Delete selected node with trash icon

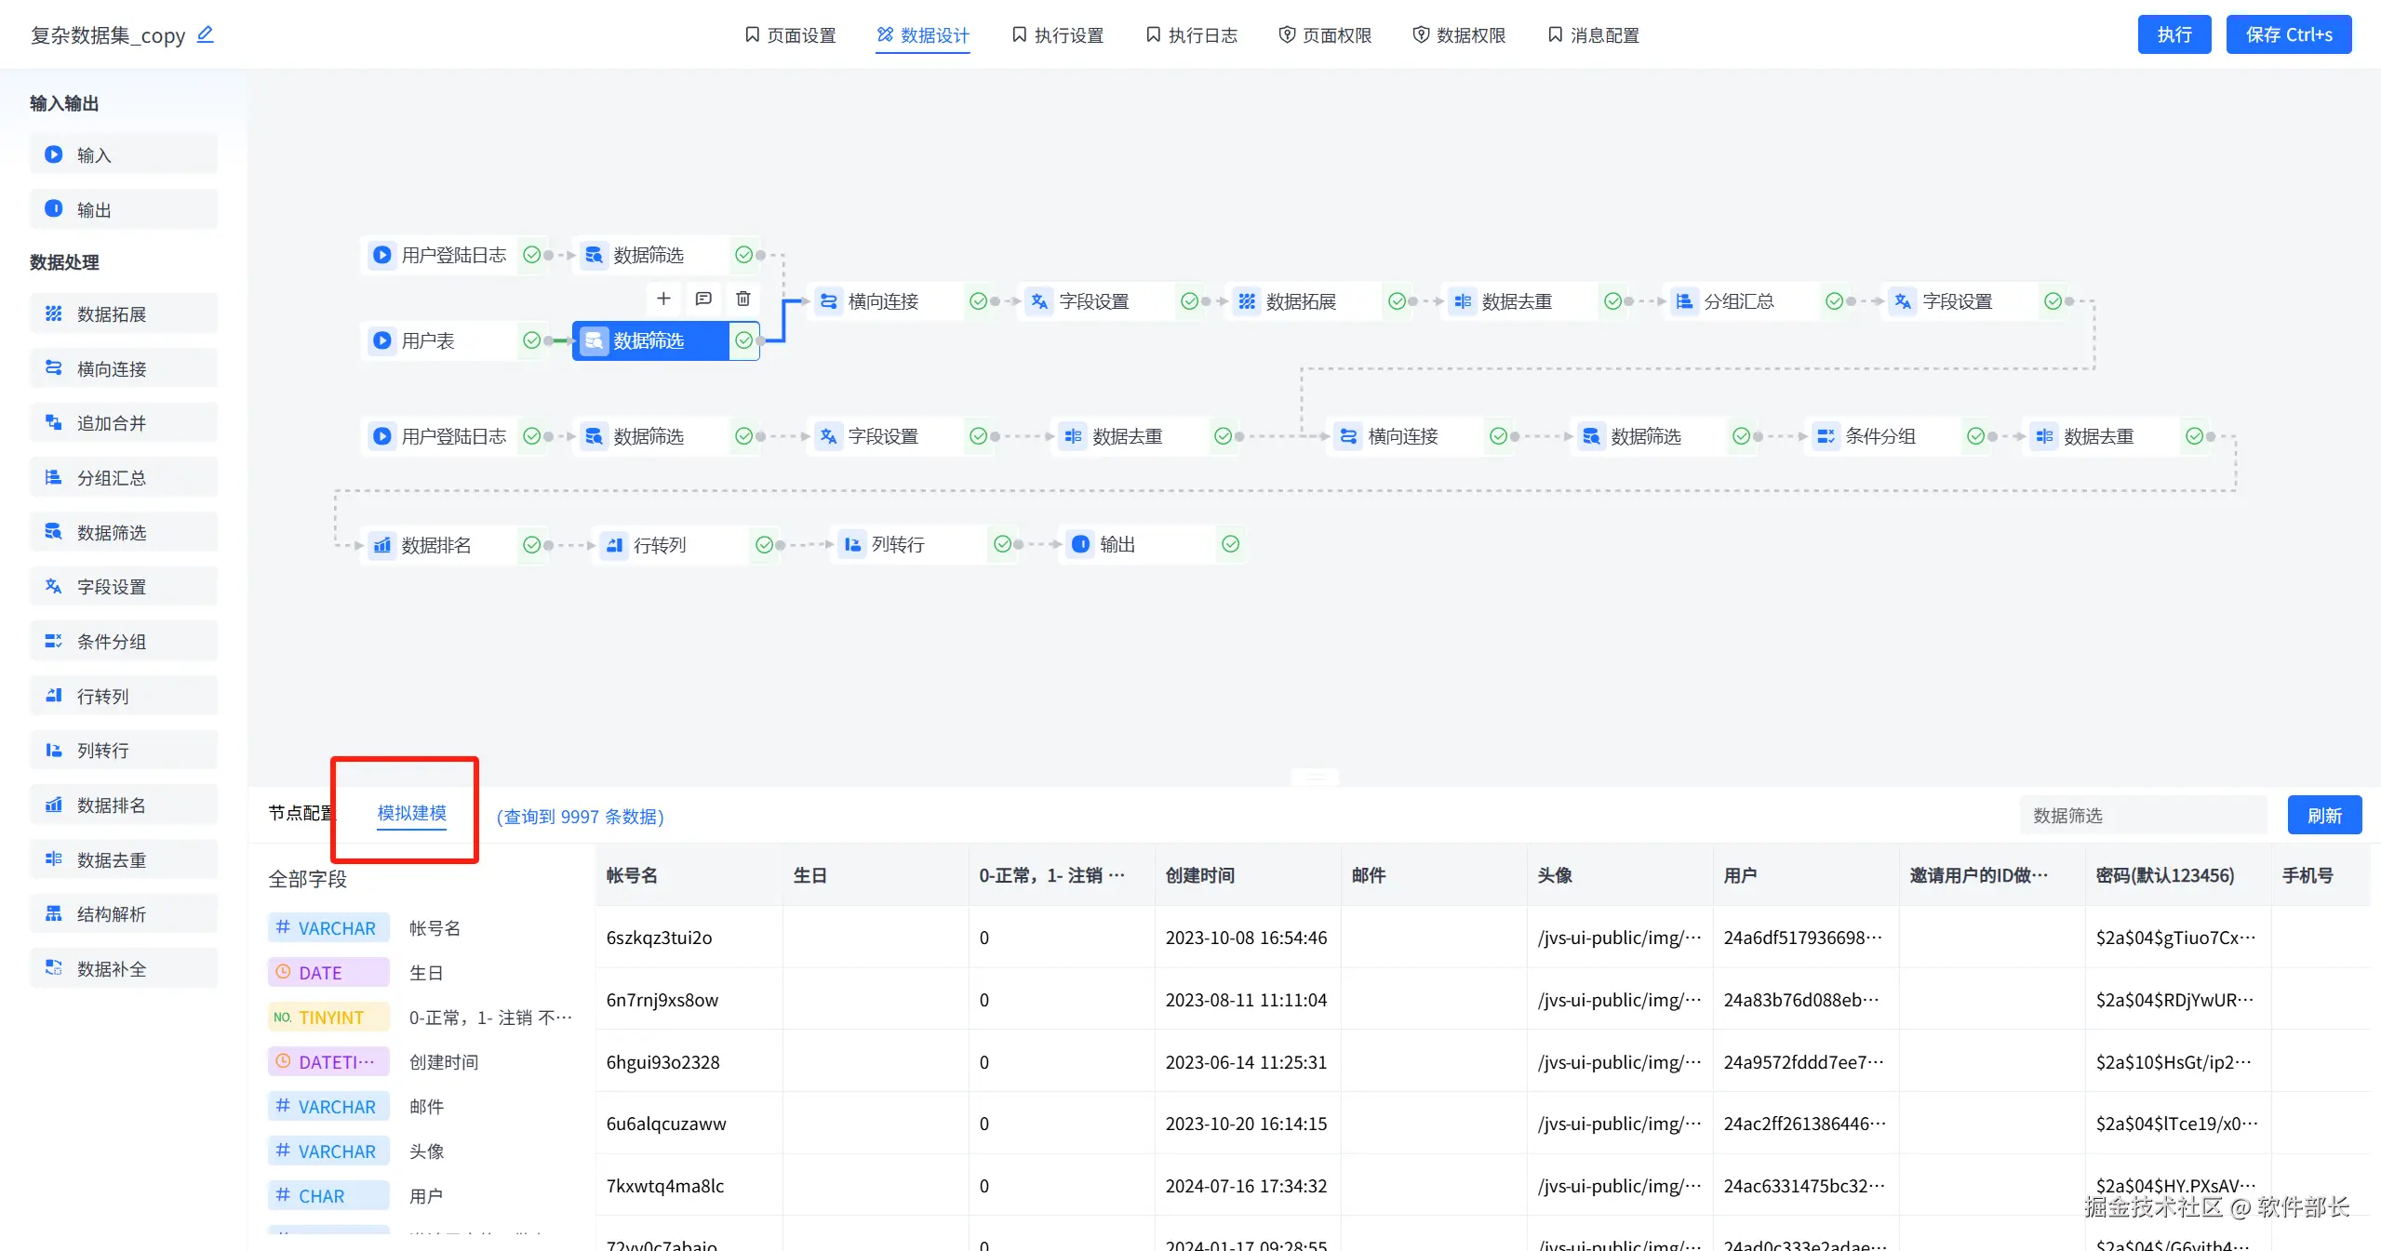pyautogui.click(x=743, y=299)
